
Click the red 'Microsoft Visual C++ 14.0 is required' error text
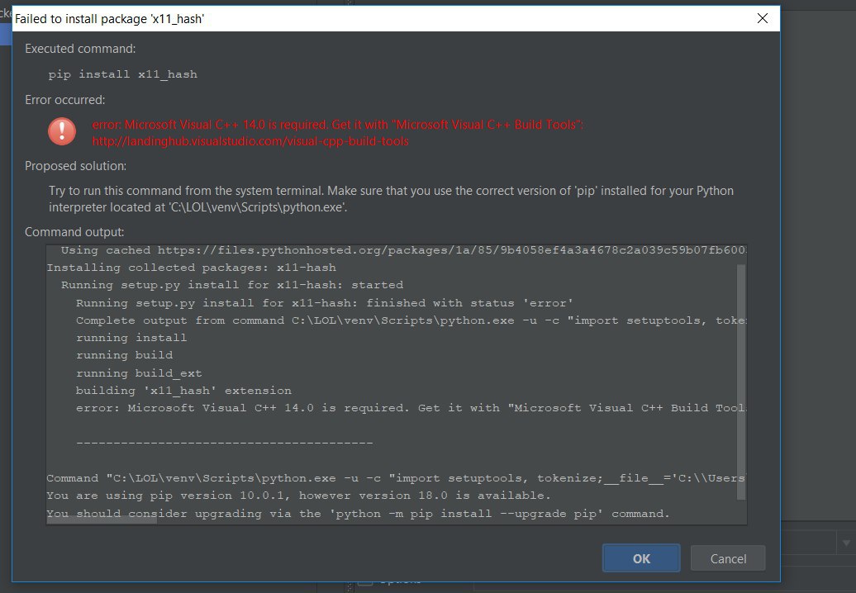click(337, 125)
